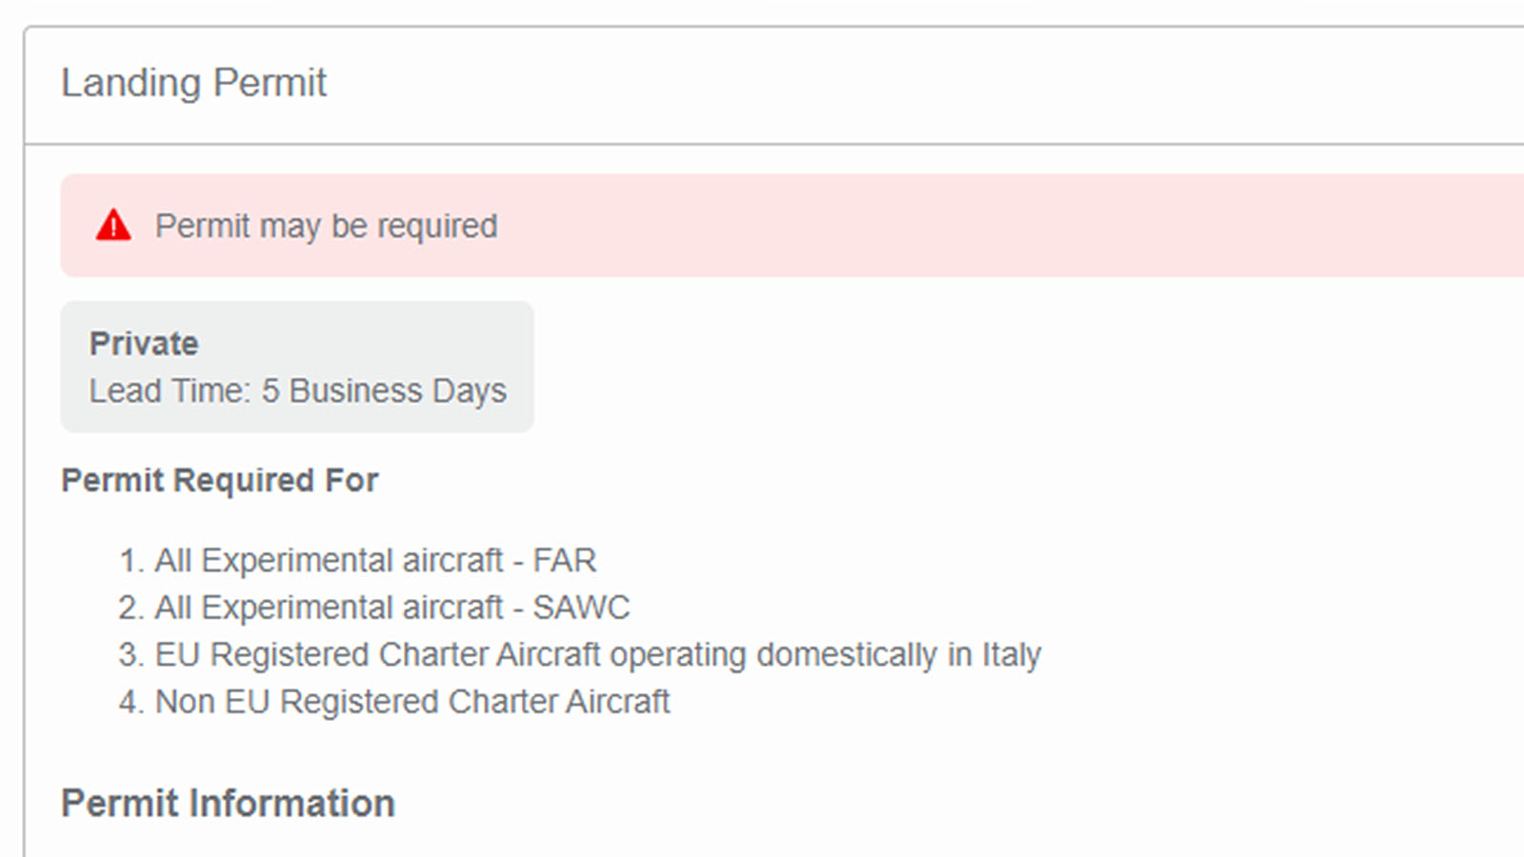
Task: Click the red warning triangle icon
Action: (x=113, y=226)
